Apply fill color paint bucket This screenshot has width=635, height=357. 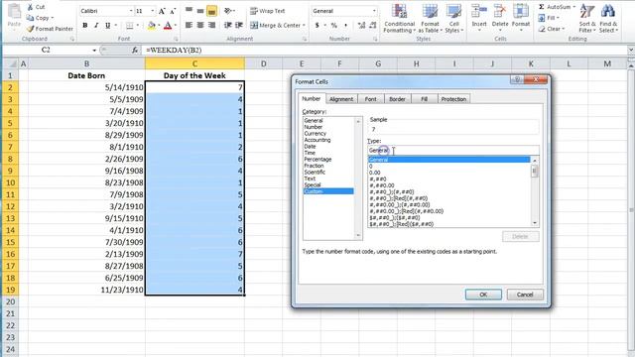coord(152,26)
